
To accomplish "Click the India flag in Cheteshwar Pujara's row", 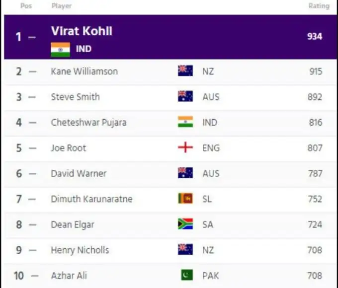I will [x=185, y=122].
